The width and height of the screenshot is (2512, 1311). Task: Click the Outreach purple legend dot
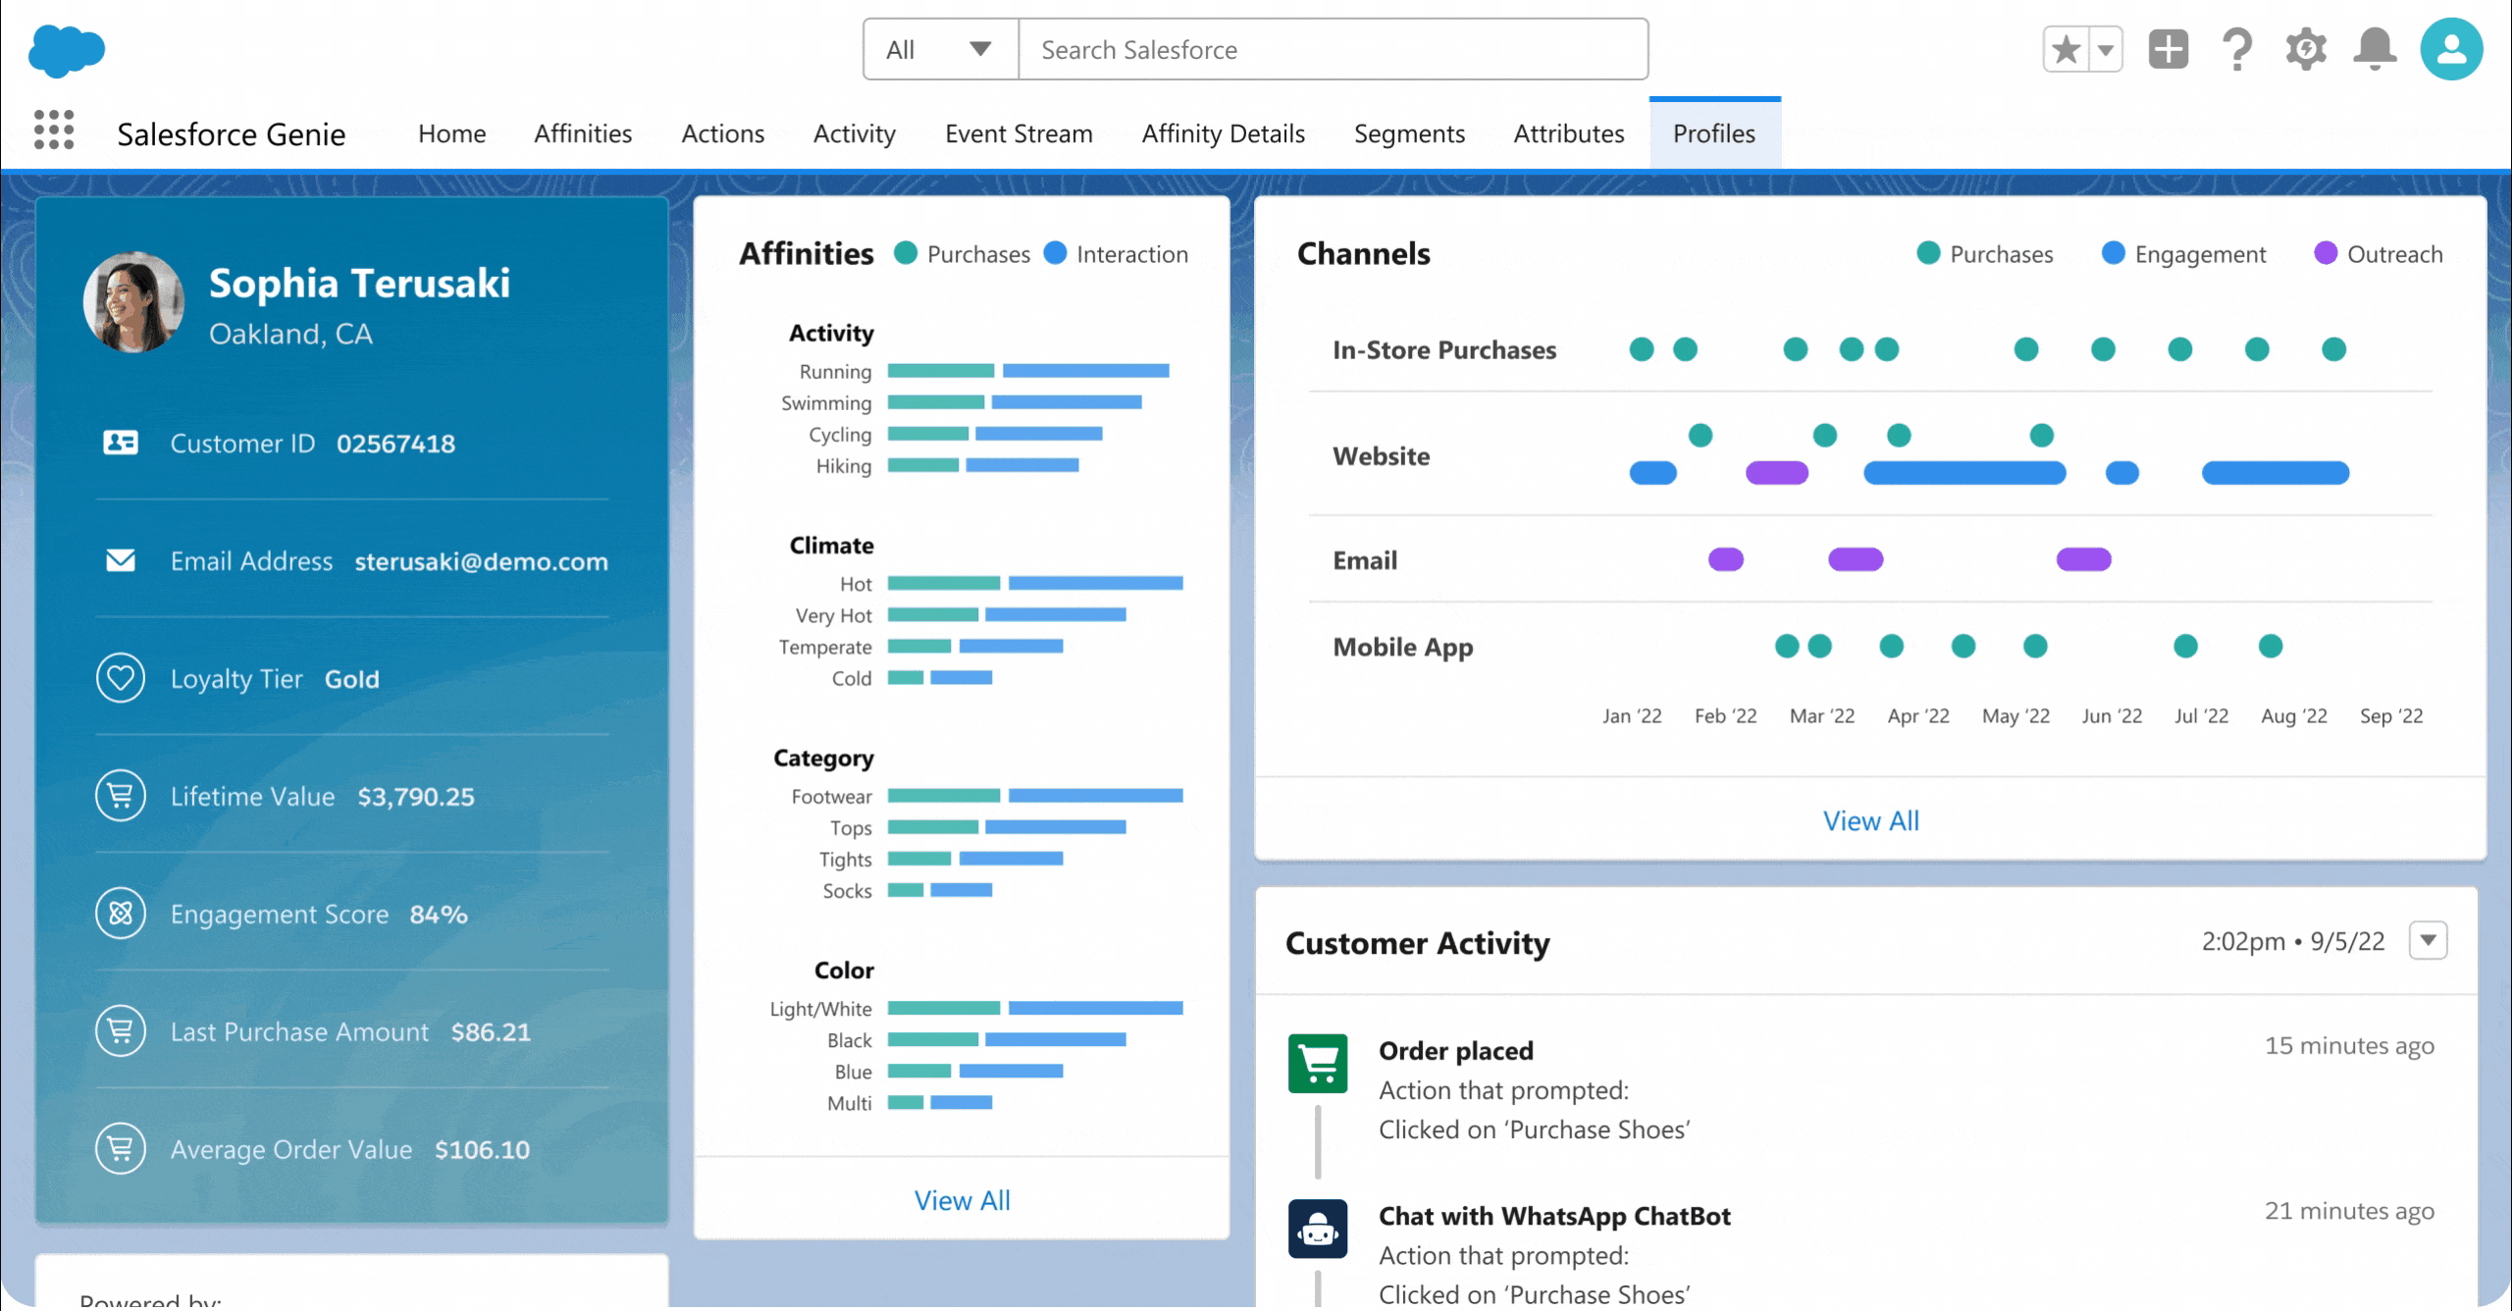pos(2325,253)
